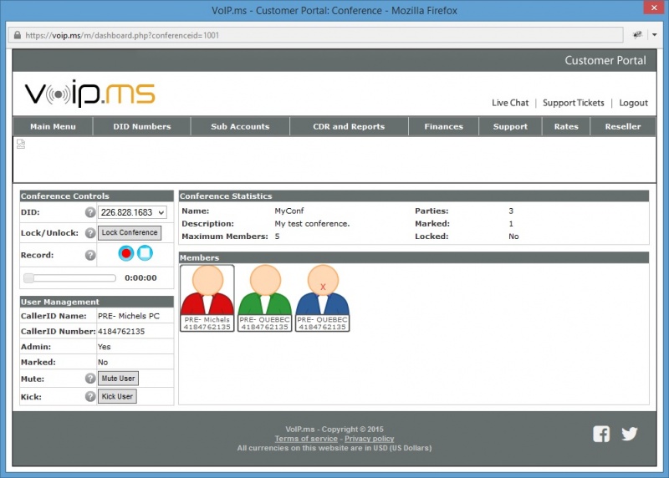The image size is (669, 478).
Task: Select the green PRE- QUEBEC member avatar
Action: tap(264, 298)
